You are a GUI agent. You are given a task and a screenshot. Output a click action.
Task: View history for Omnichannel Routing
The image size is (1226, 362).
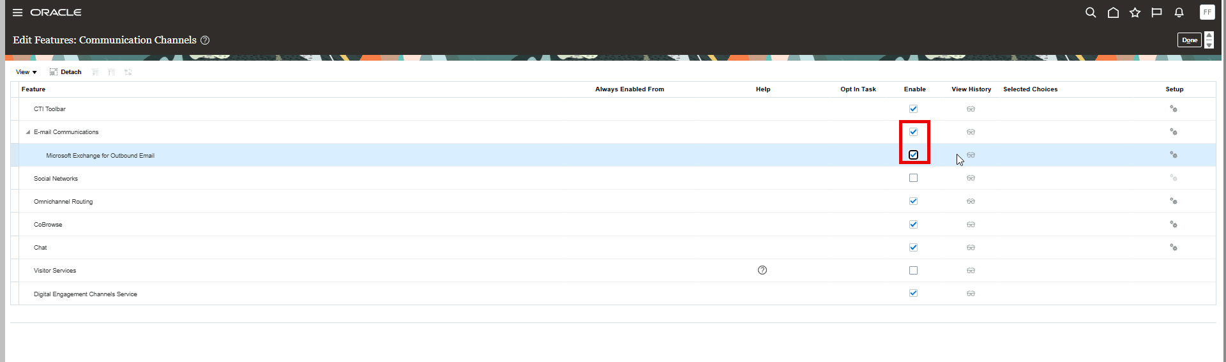(x=971, y=201)
